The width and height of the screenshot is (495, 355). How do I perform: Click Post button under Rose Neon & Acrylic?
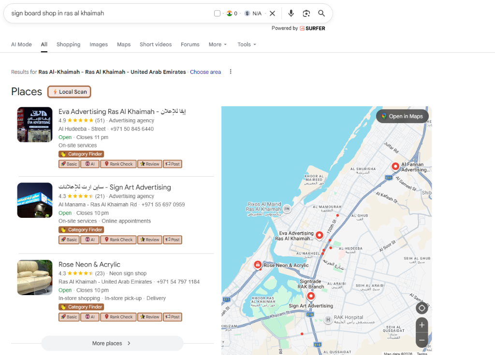point(173,317)
